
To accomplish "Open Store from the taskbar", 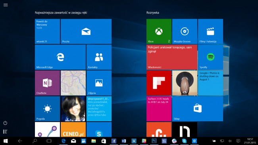I will pyautogui.click(x=104, y=141).
